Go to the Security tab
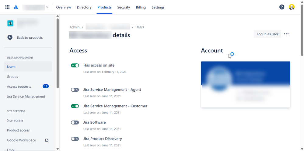304x151 pixels. (124, 7)
